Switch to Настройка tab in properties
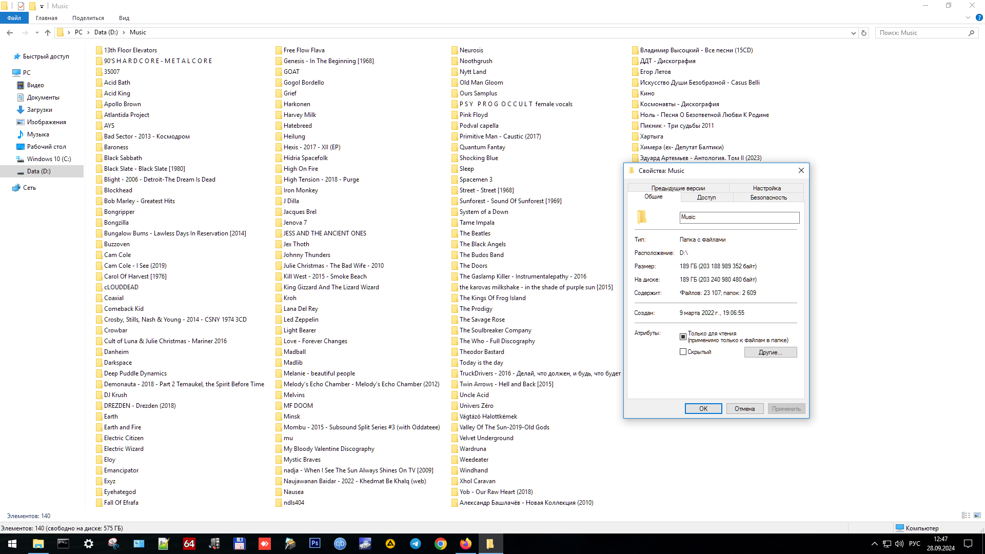Image resolution: width=985 pixels, height=554 pixels. (767, 188)
